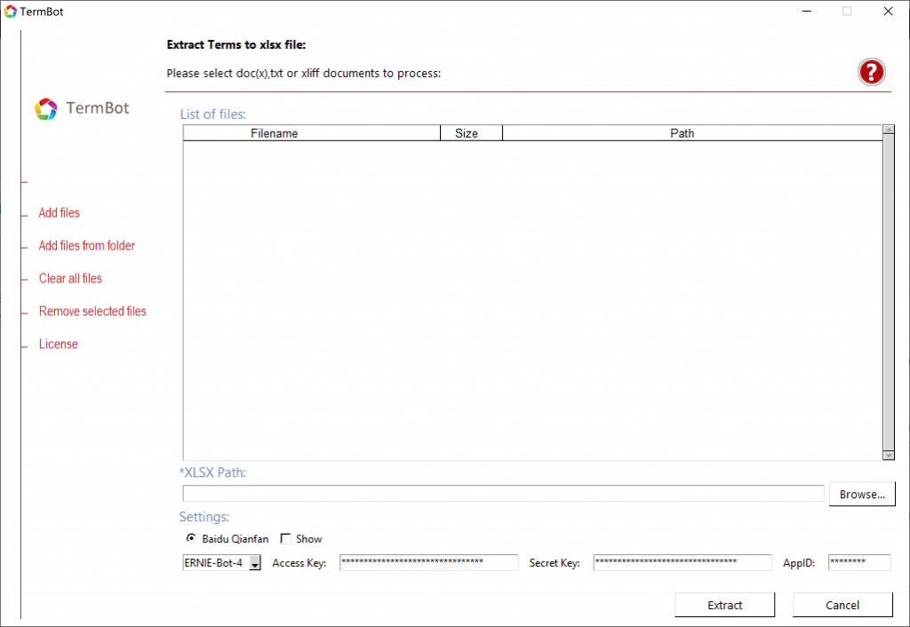Select the Baidu Qianfan radio button
Image resolution: width=910 pixels, height=627 pixels.
191,539
